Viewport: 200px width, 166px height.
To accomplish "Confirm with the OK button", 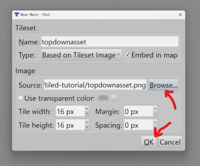I will pos(149,142).
